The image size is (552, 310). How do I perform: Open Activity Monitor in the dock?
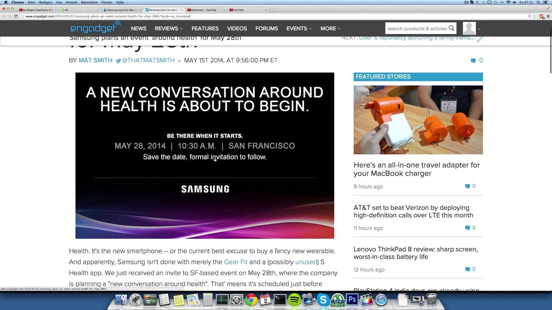click(x=222, y=300)
